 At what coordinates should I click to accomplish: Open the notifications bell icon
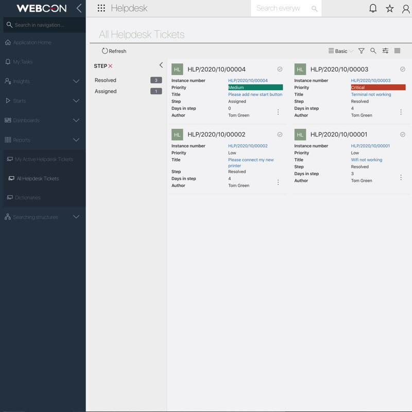click(373, 8)
